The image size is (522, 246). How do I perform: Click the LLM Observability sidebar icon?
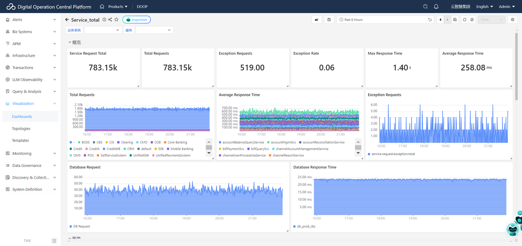[x=8, y=80]
